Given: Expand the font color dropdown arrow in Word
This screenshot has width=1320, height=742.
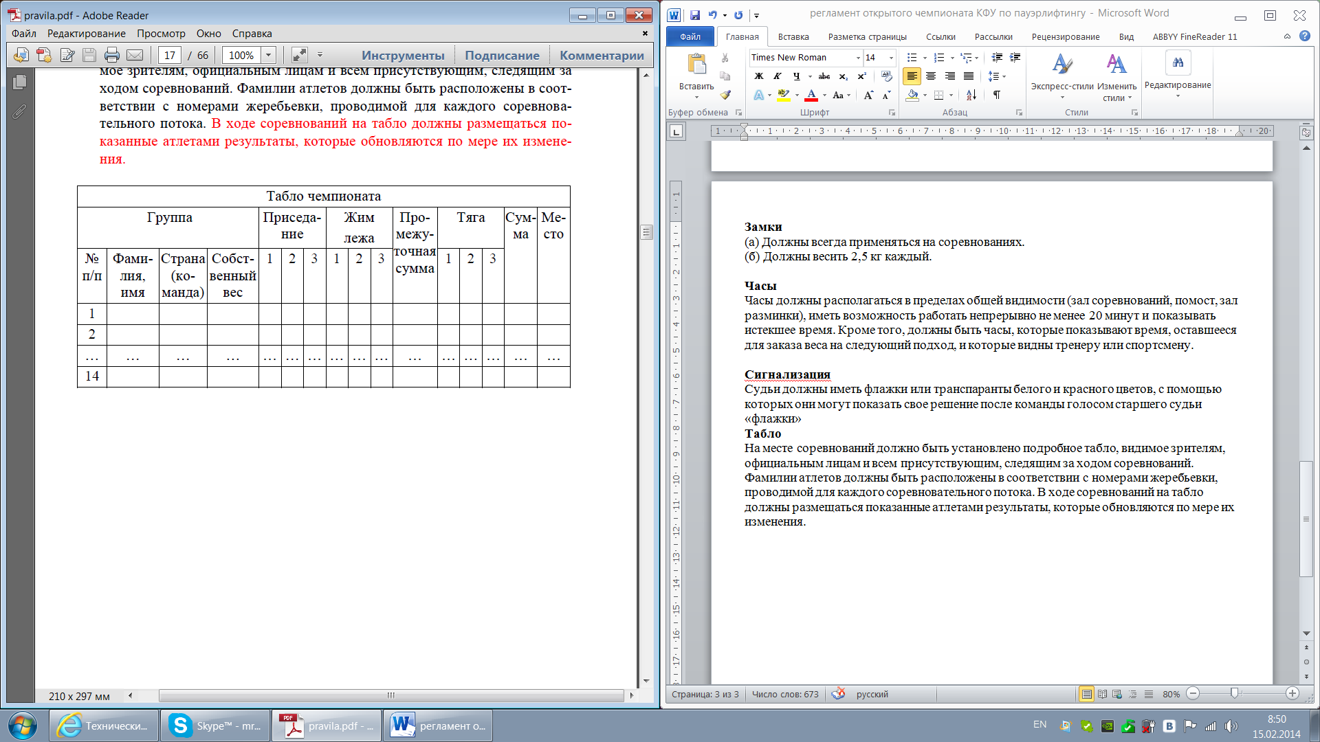Looking at the screenshot, I should click(x=824, y=95).
